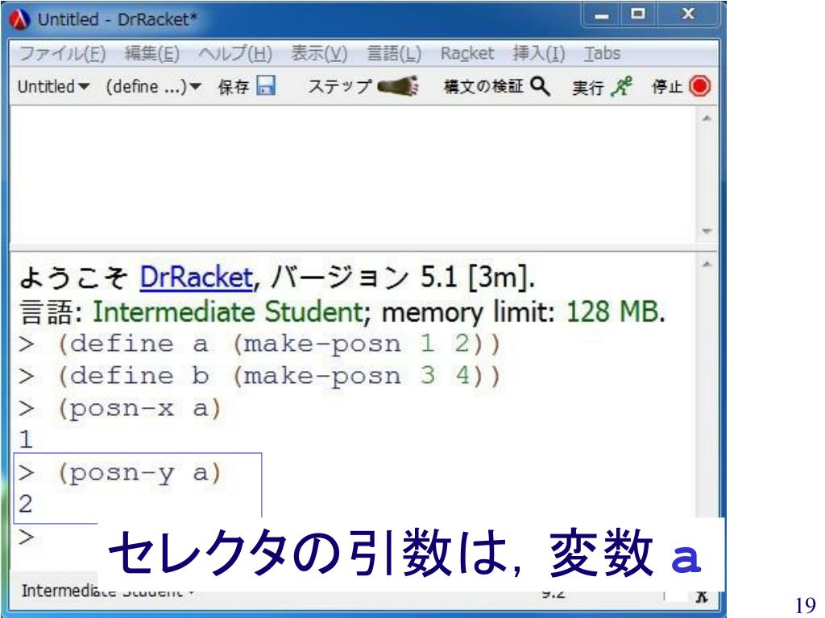
Task: Open the ファイル(F) menu
Action: pyautogui.click(x=62, y=53)
